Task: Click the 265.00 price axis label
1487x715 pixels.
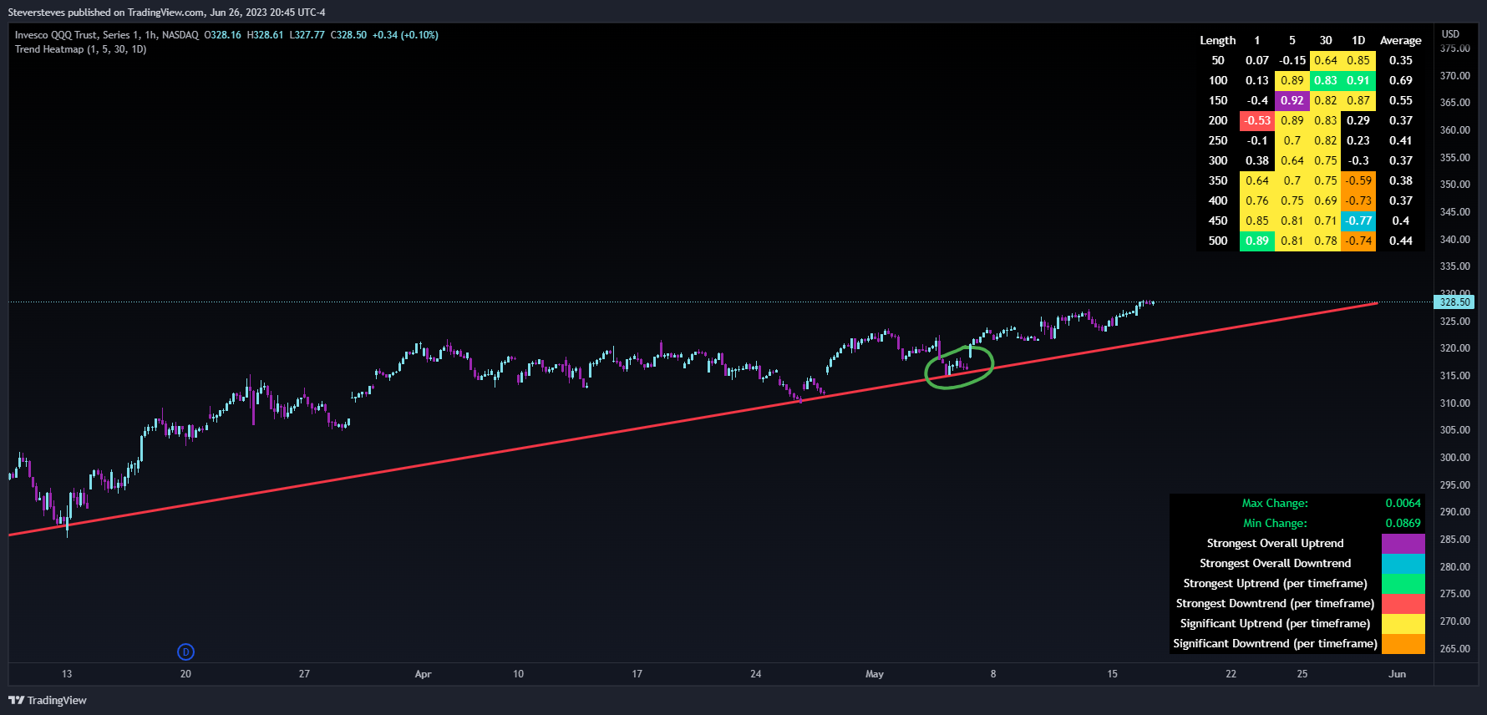Action: click(1455, 649)
